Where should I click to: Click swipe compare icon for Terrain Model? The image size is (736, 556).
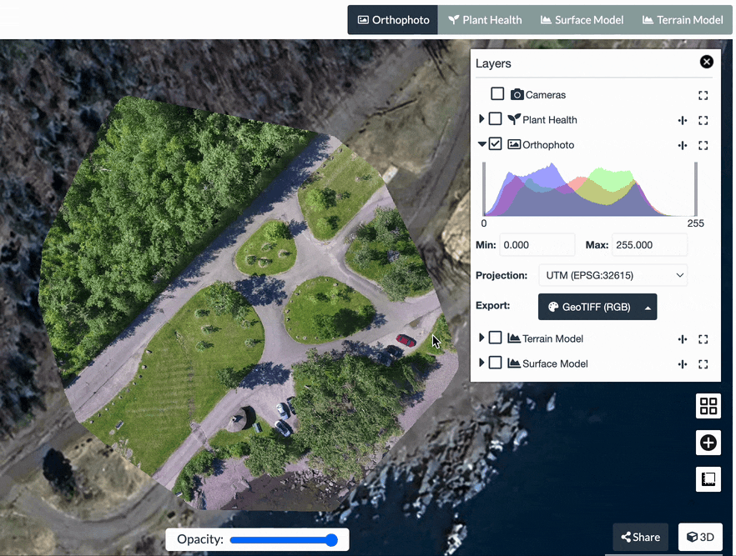(683, 339)
